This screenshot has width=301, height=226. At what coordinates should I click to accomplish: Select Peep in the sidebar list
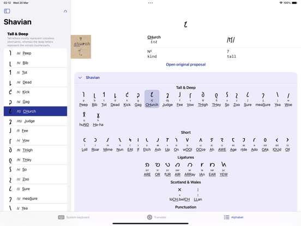point(35,53)
